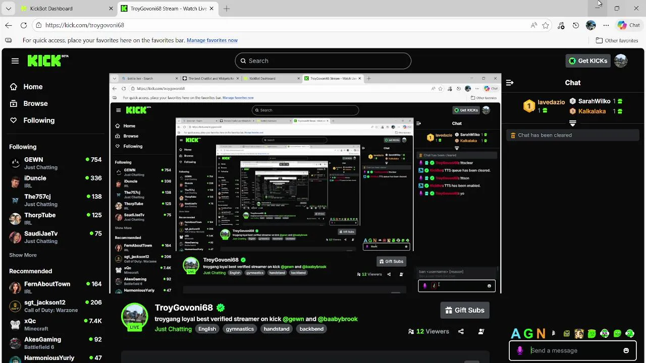
Task: Open iDuncle channel in Following list
Action: coord(56,181)
